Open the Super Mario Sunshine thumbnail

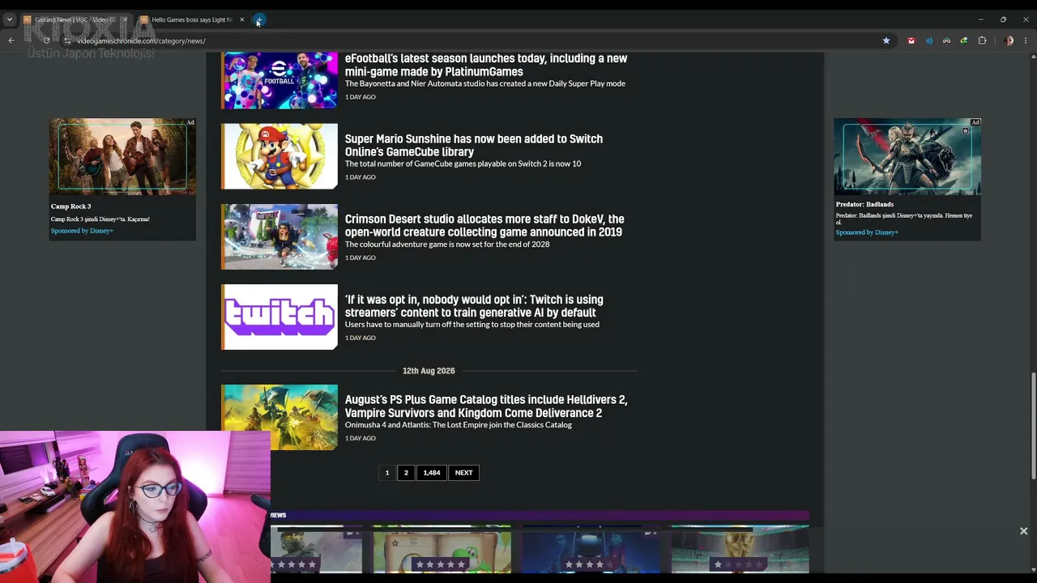(280, 156)
